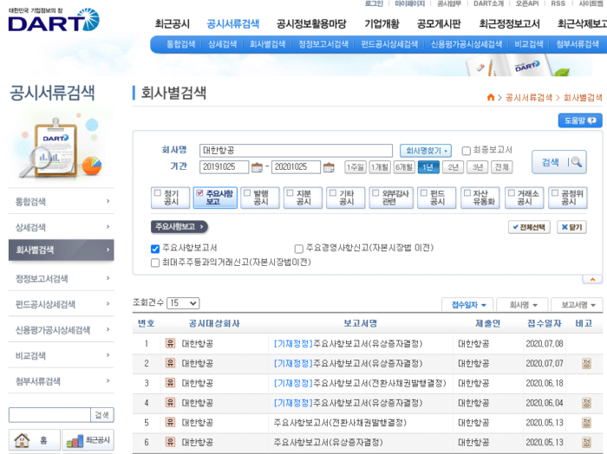
Task: Sort by 보고서명 dropdown
Action: click(578, 305)
